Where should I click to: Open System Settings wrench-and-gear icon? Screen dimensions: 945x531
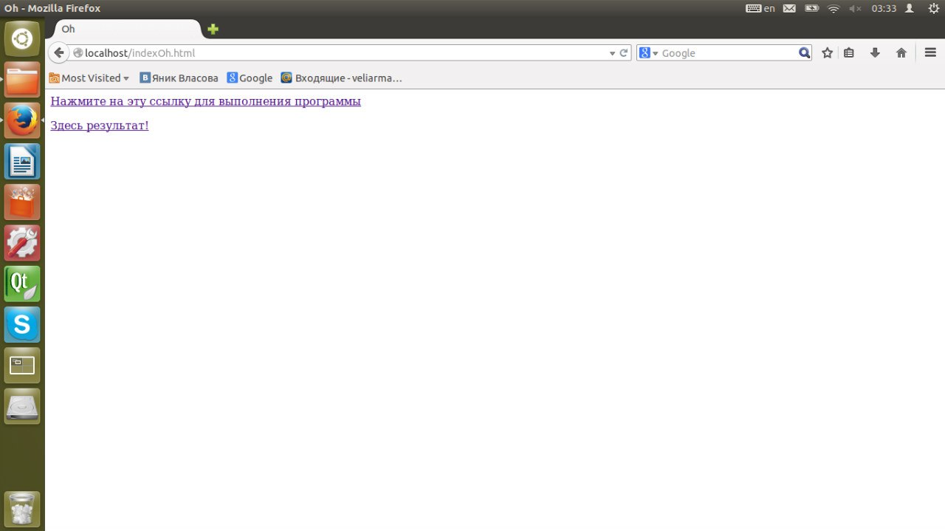22,243
